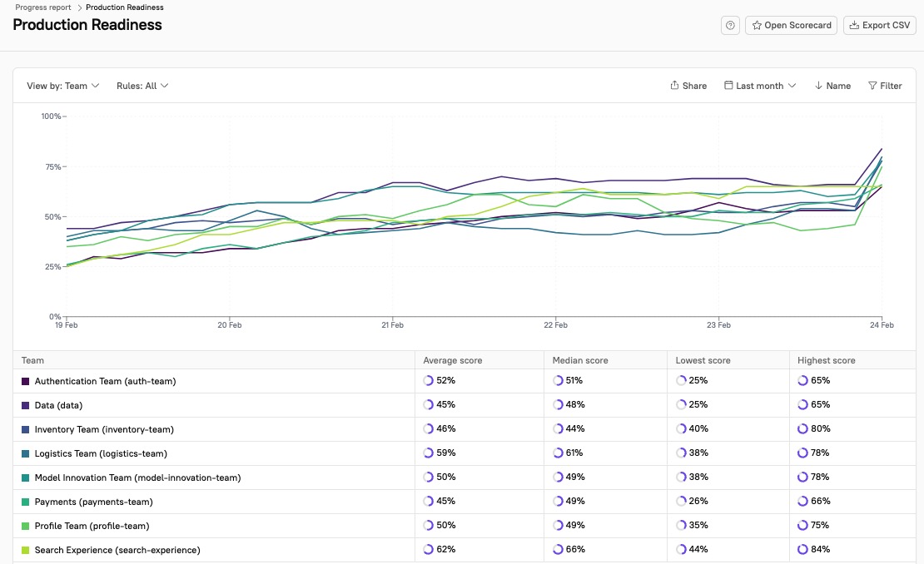The image size is (924, 564).
Task: Click the download icon in Export CSV
Action: pyautogui.click(x=854, y=25)
